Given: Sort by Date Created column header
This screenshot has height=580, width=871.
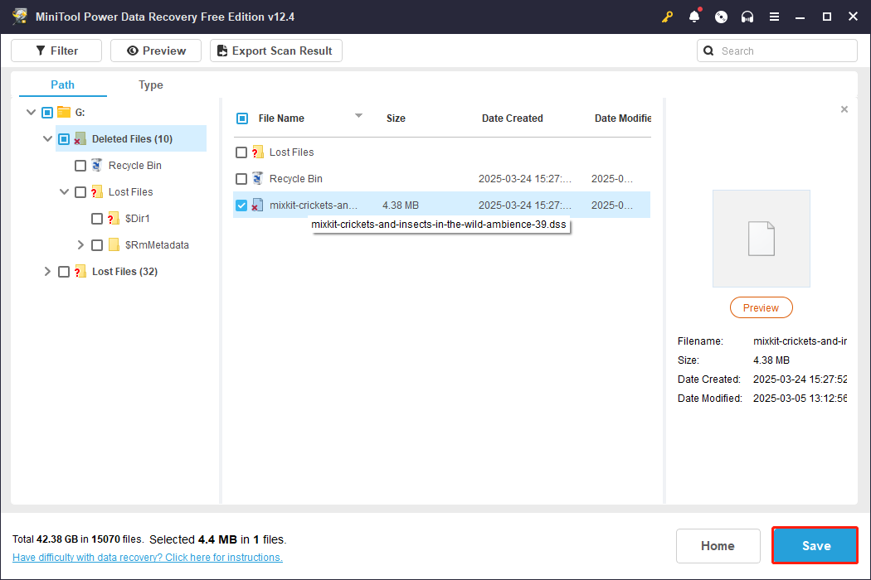Looking at the screenshot, I should pos(512,118).
